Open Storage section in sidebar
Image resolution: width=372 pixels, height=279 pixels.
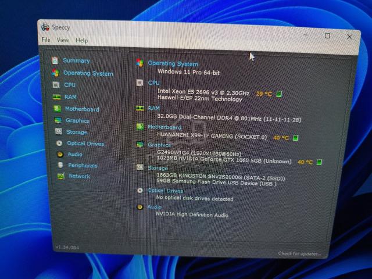[77, 132]
